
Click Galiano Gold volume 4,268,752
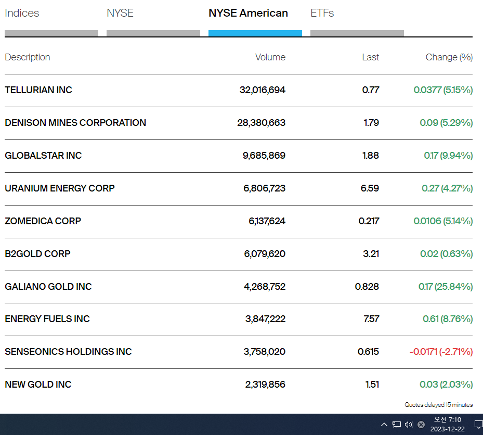tap(265, 286)
